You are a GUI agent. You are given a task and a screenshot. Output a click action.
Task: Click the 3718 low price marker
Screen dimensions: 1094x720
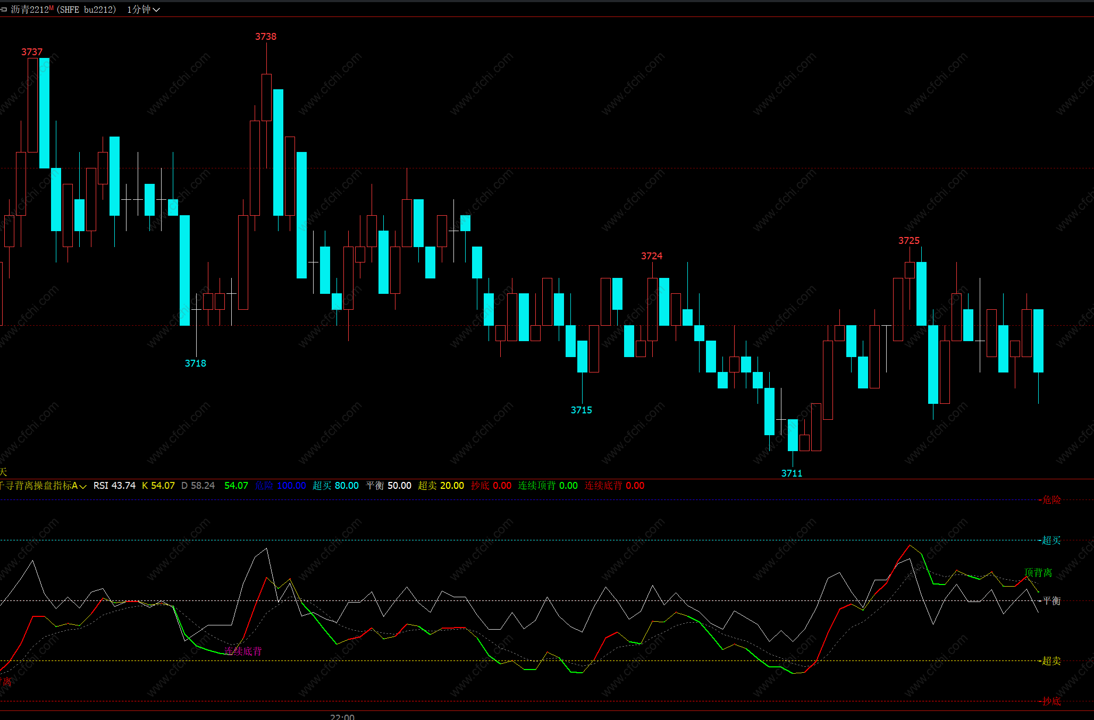coord(195,363)
